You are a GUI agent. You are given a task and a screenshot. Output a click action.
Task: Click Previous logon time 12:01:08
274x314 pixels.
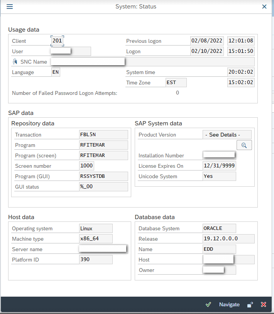[241, 41]
